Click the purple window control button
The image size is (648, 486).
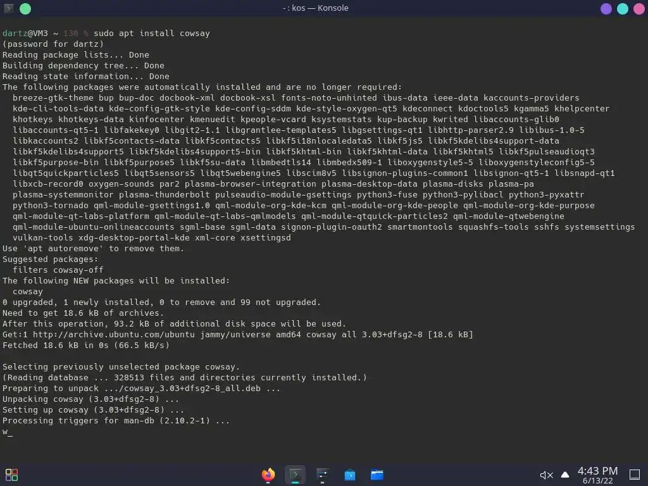[606, 9]
